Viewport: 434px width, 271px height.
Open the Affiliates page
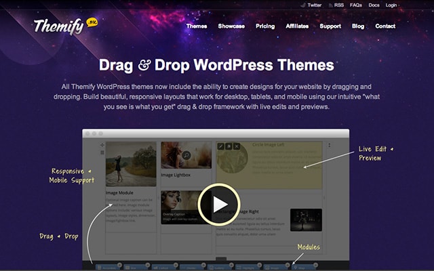tap(298, 26)
